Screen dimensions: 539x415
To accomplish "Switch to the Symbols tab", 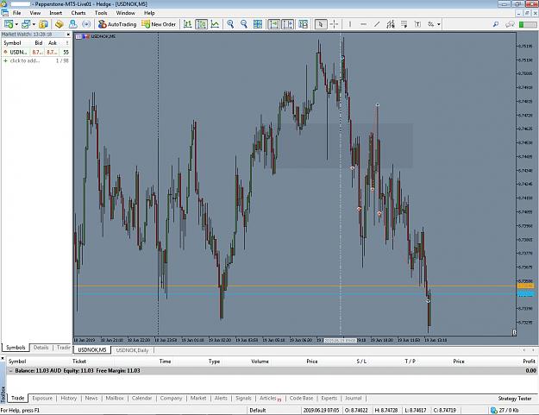I will point(16,348).
